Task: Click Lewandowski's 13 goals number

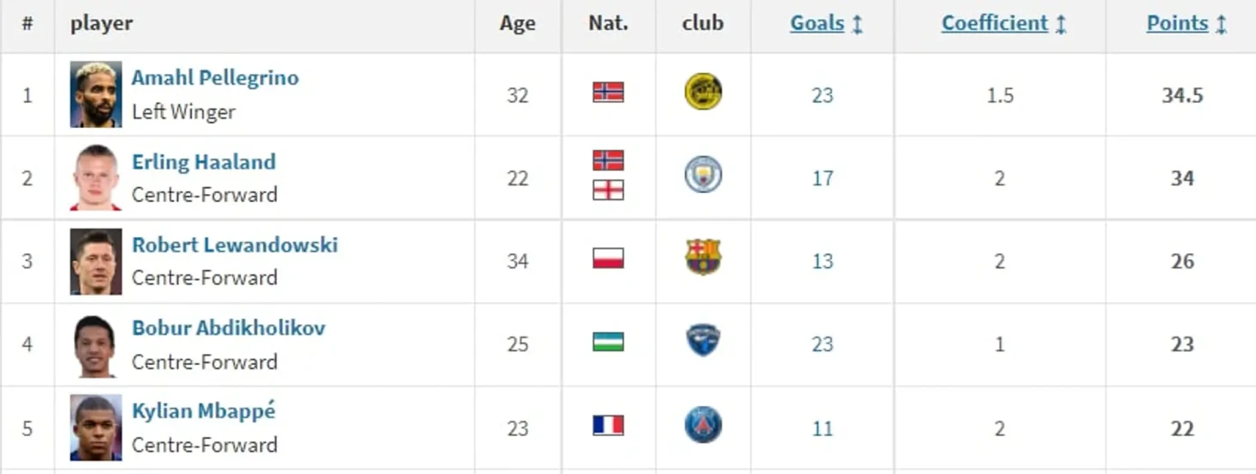Action: pos(822,261)
